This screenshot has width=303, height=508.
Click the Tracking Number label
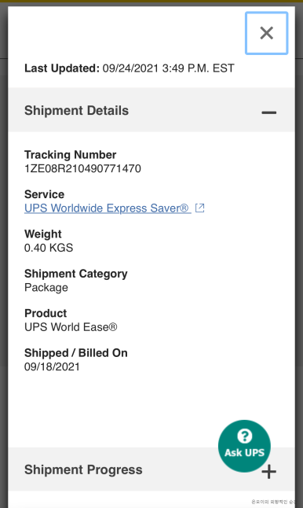point(71,155)
